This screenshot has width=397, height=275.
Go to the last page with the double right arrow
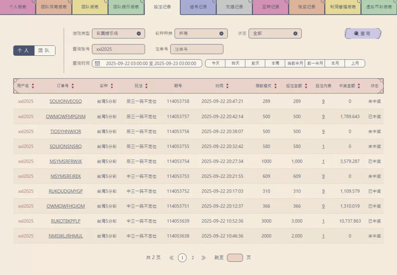click(204, 258)
